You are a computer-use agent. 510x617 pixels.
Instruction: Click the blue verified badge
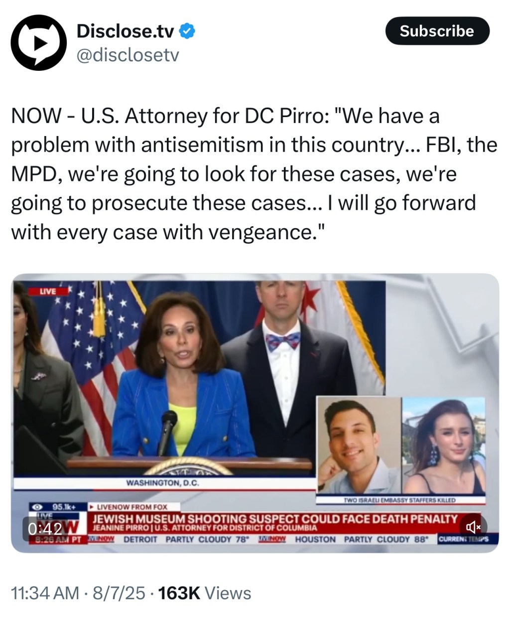point(187,31)
